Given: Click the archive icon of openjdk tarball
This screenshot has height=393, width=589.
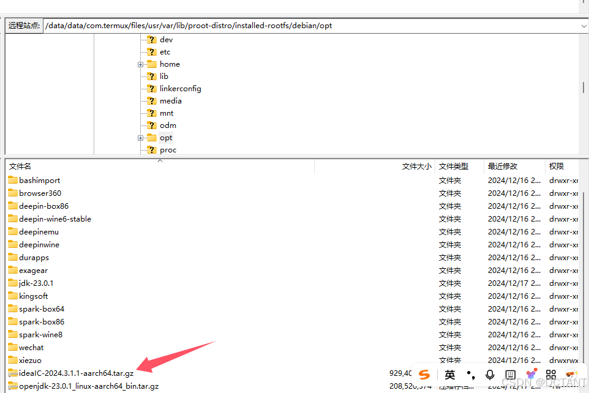Looking at the screenshot, I should point(13,386).
